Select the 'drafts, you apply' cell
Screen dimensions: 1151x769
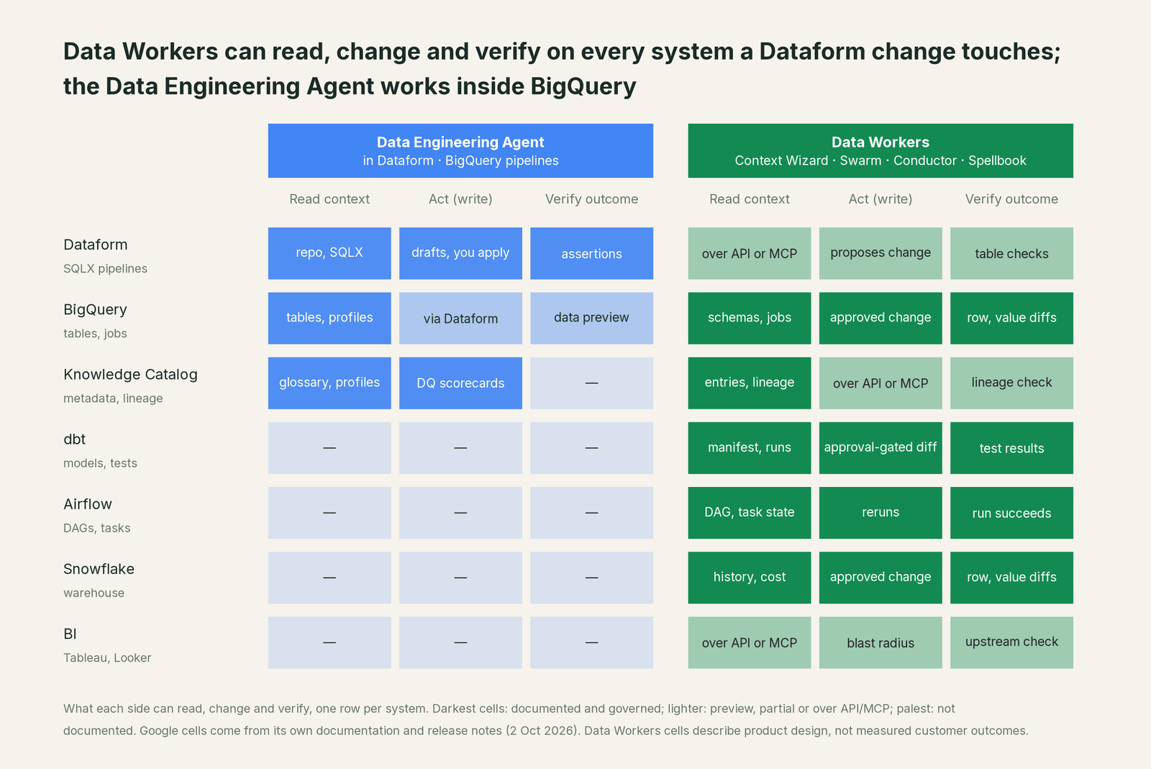pos(460,253)
